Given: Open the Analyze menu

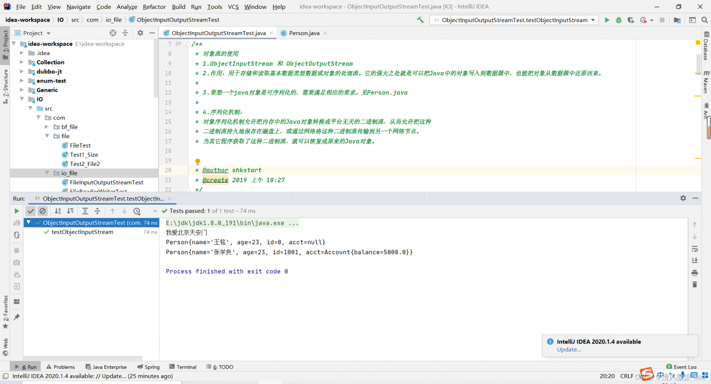Looking at the screenshot, I should (x=127, y=7).
